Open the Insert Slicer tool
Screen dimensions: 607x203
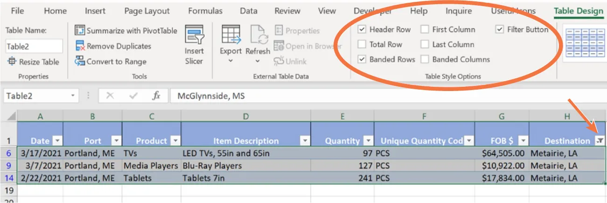194,45
